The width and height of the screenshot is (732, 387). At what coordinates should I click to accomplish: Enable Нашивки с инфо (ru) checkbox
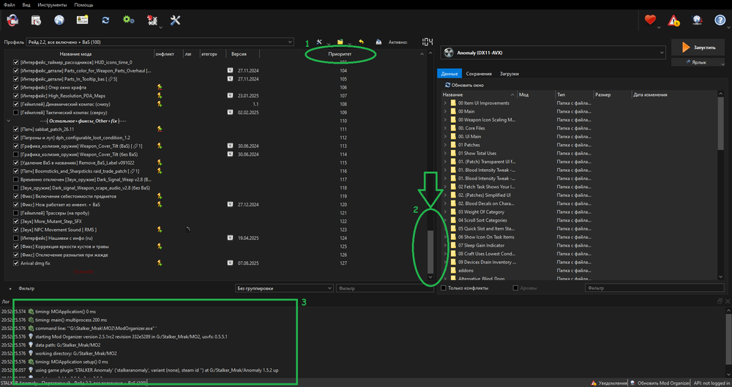pos(16,238)
